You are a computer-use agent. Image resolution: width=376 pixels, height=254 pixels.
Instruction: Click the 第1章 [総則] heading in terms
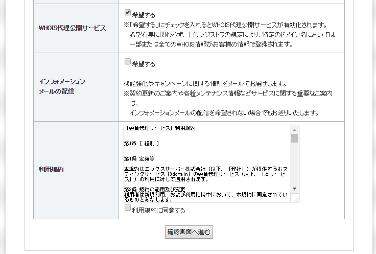click(142, 143)
